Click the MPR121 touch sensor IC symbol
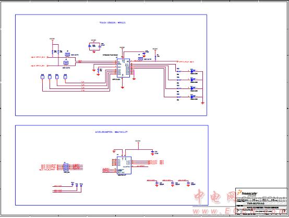Screen dimensions: 289x218 click(123, 68)
